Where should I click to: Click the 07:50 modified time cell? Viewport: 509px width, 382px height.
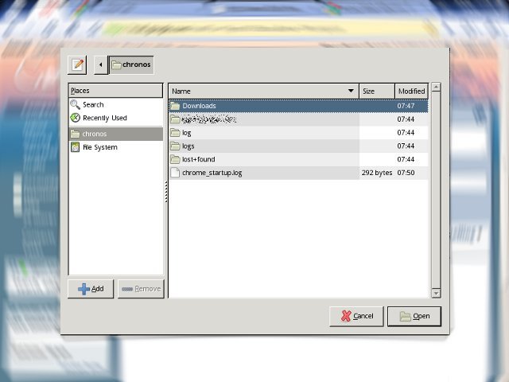406,173
